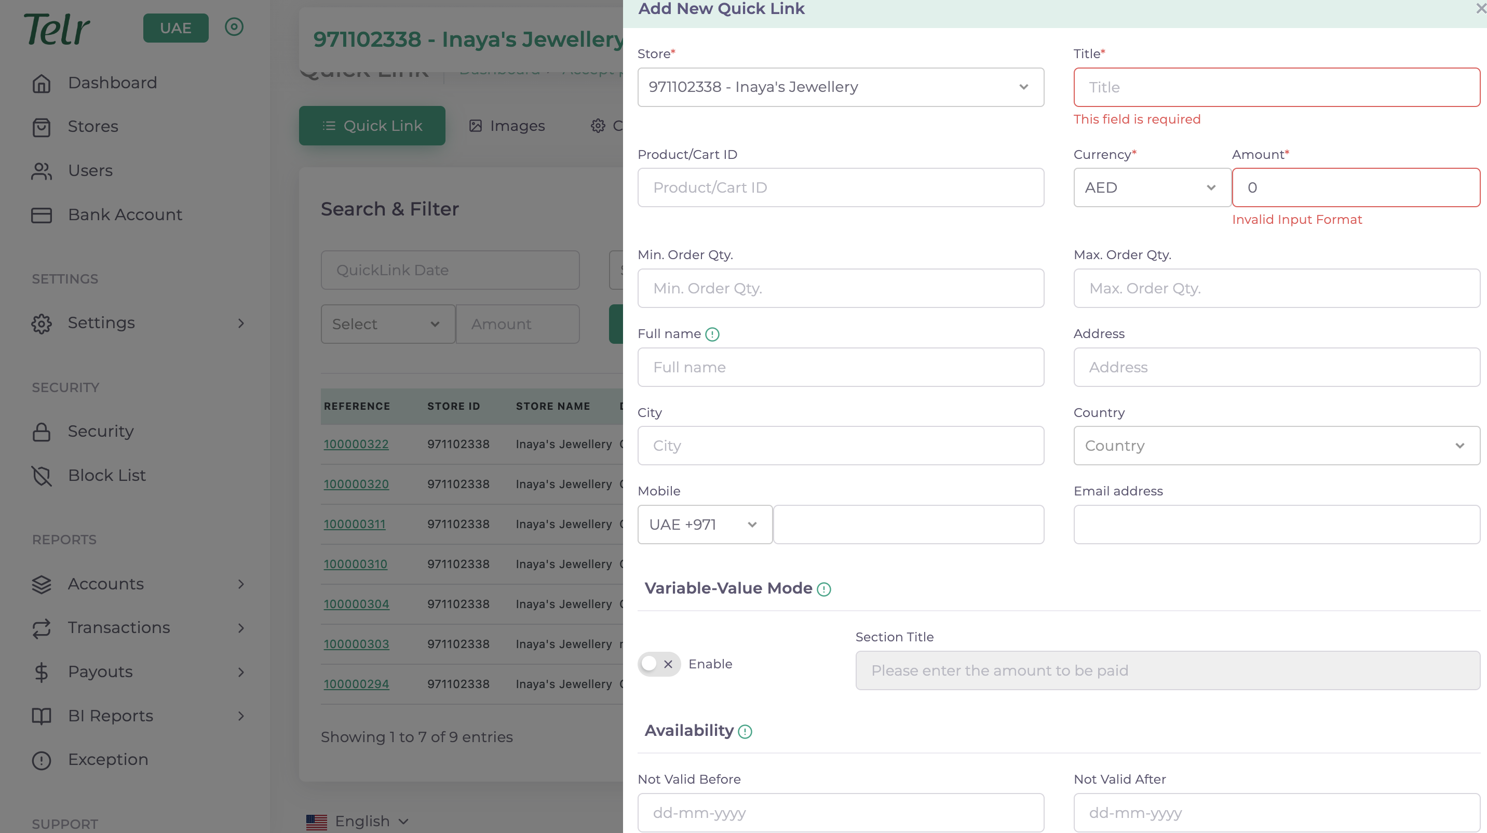Expand the BI Reports submenu chevron

(241, 716)
